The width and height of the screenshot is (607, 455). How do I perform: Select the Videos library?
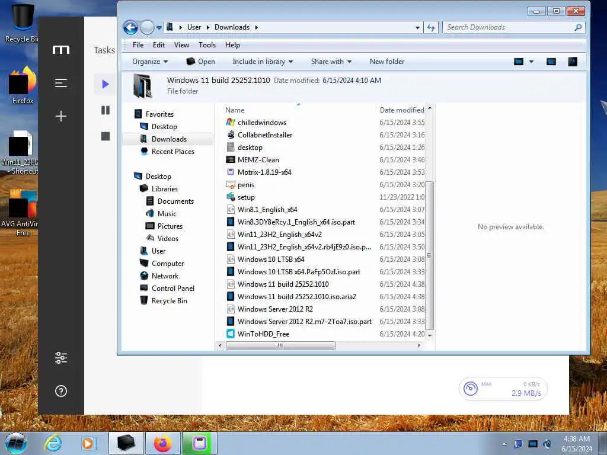coord(168,238)
